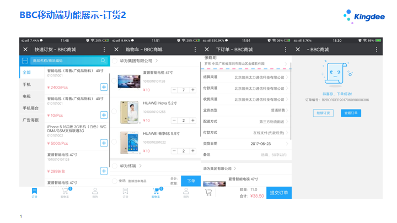This screenshot has width=397, height=223.
Task: Change 配送方式 第三方物流配送 option
Action: tap(246, 121)
